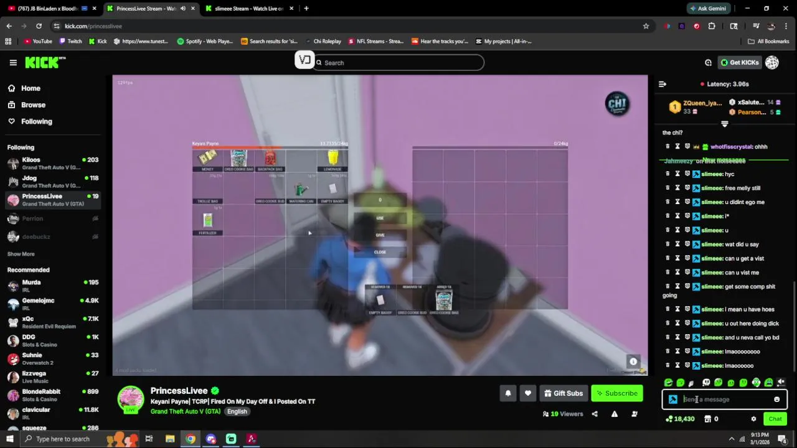Toggle emote sound with the speaker icon
This screenshot has width=797, height=448.
[781, 383]
